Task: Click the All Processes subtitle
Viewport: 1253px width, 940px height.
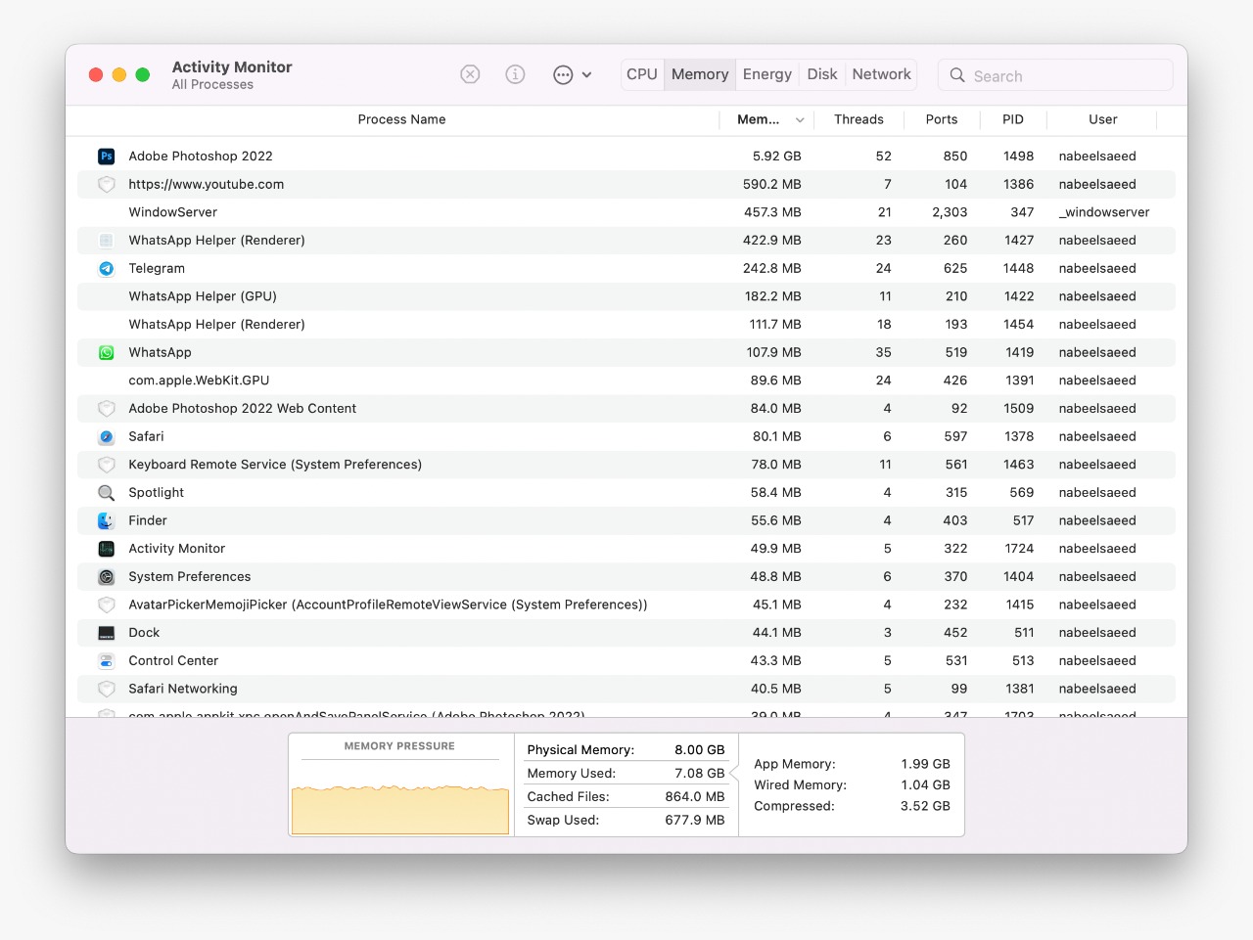Action: [x=212, y=85]
